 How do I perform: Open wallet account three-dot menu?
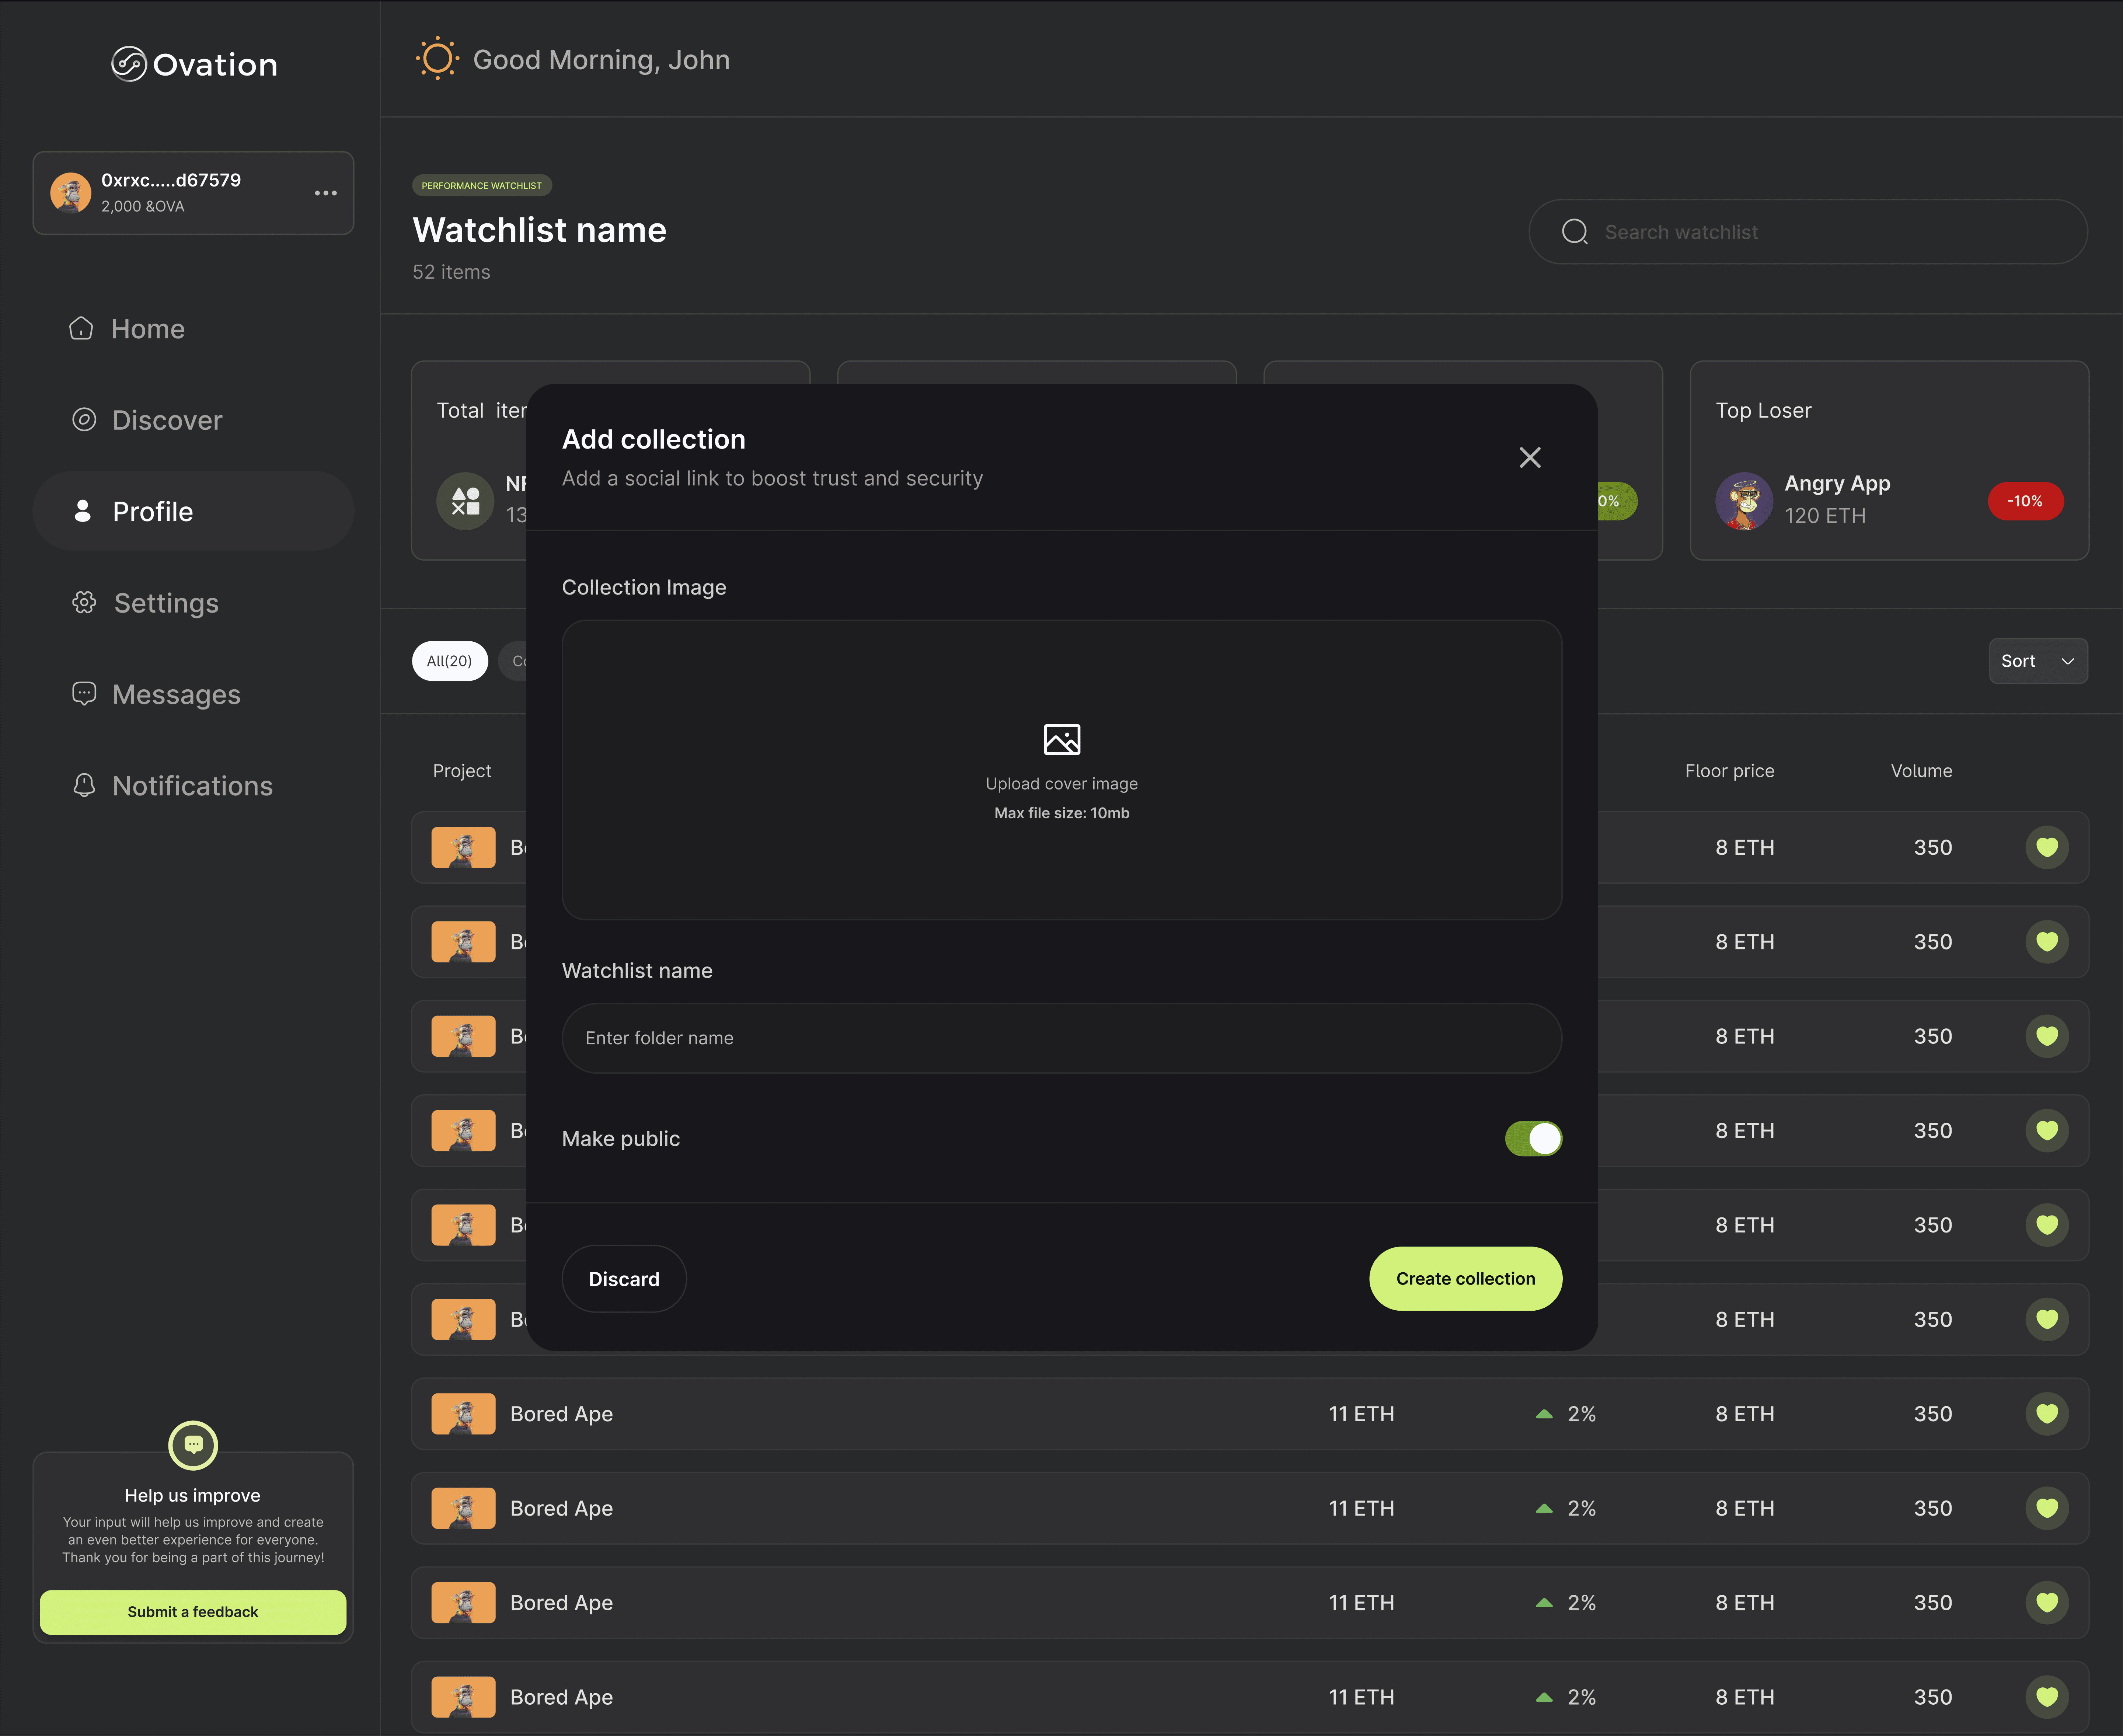click(325, 193)
